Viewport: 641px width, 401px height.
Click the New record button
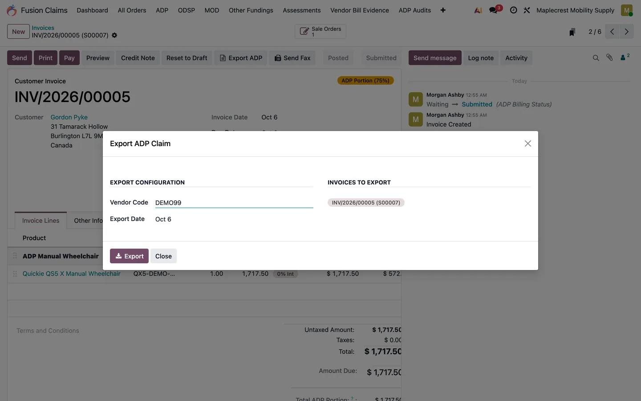(x=18, y=32)
